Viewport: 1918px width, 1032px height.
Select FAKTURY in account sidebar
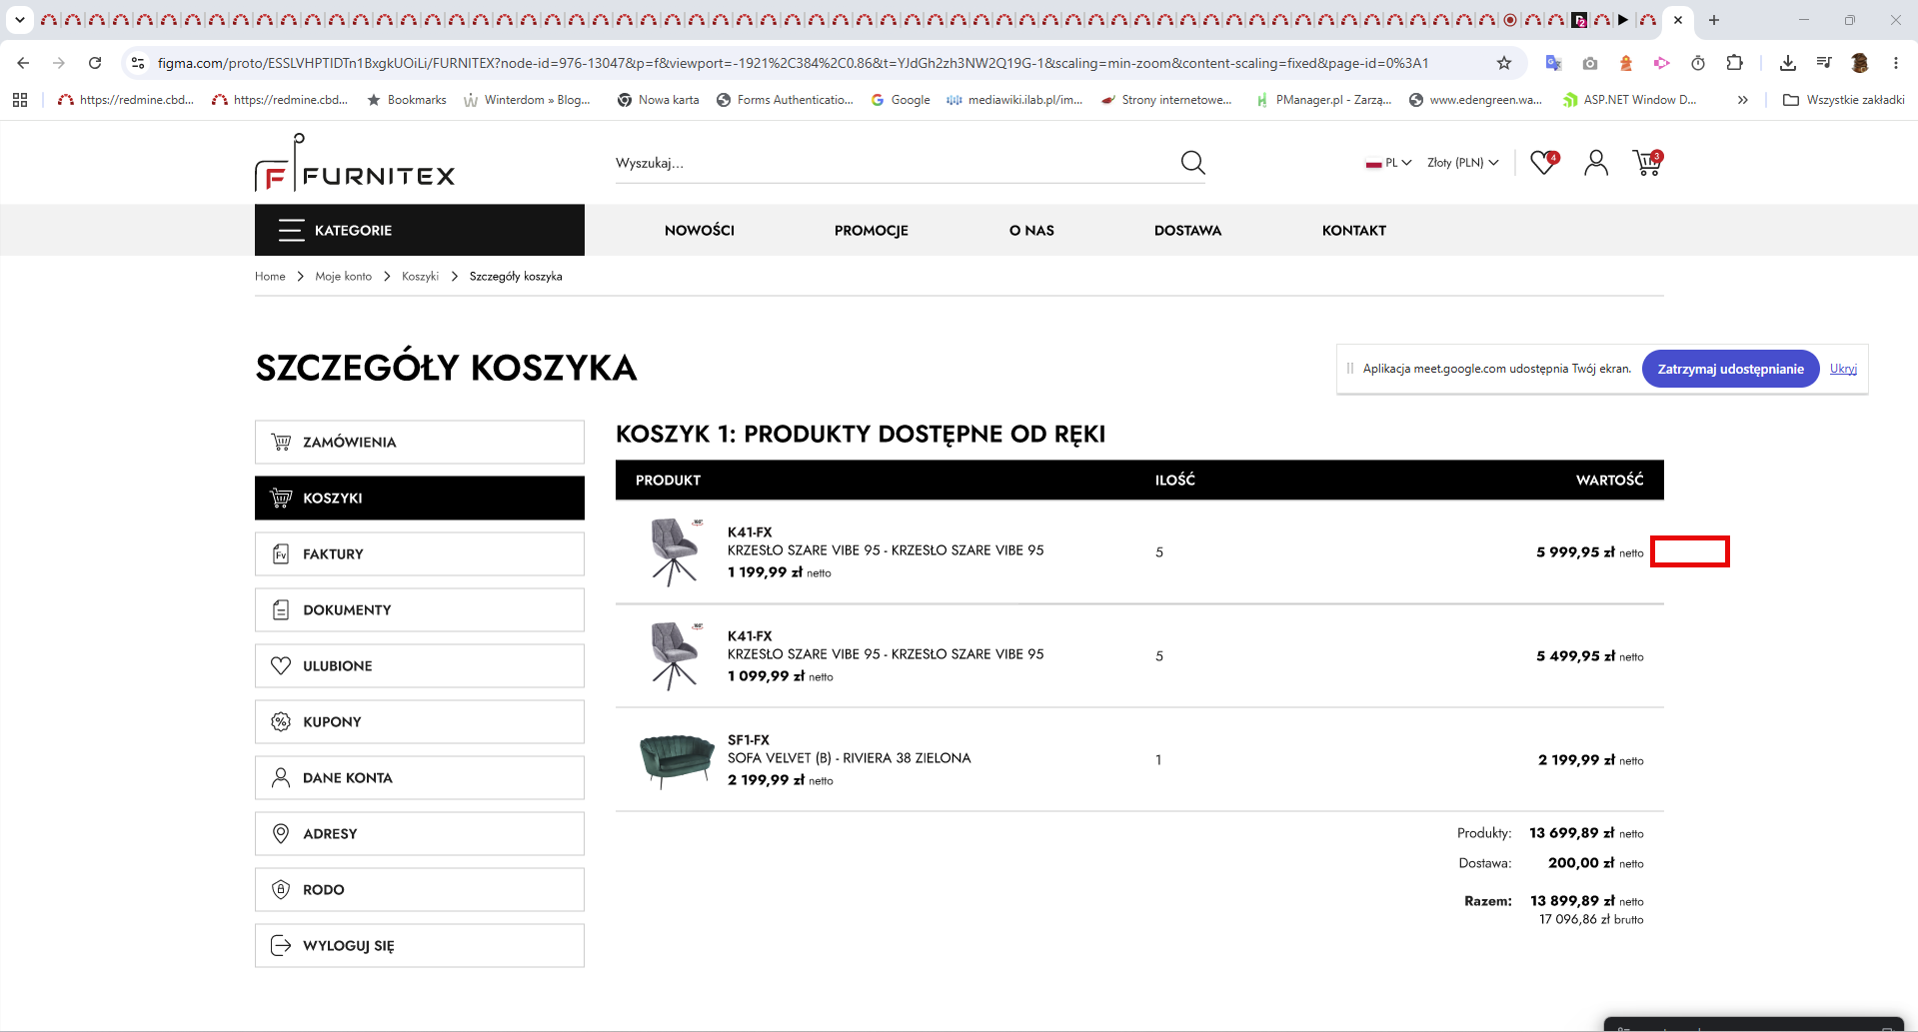click(420, 553)
